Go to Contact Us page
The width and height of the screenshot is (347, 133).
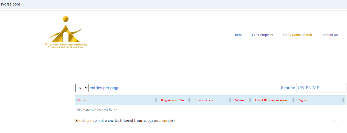(x=330, y=35)
